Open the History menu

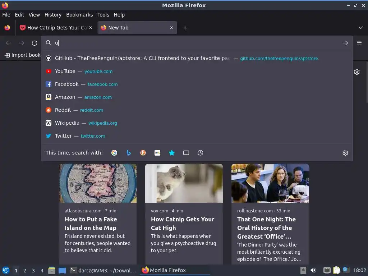pyautogui.click(x=53, y=15)
